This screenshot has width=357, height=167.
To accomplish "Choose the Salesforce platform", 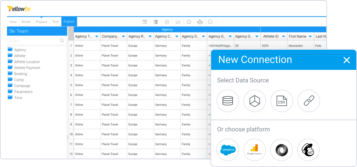I will [228, 150].
